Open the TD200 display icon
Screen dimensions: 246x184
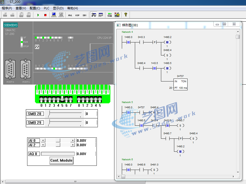(110, 15)
